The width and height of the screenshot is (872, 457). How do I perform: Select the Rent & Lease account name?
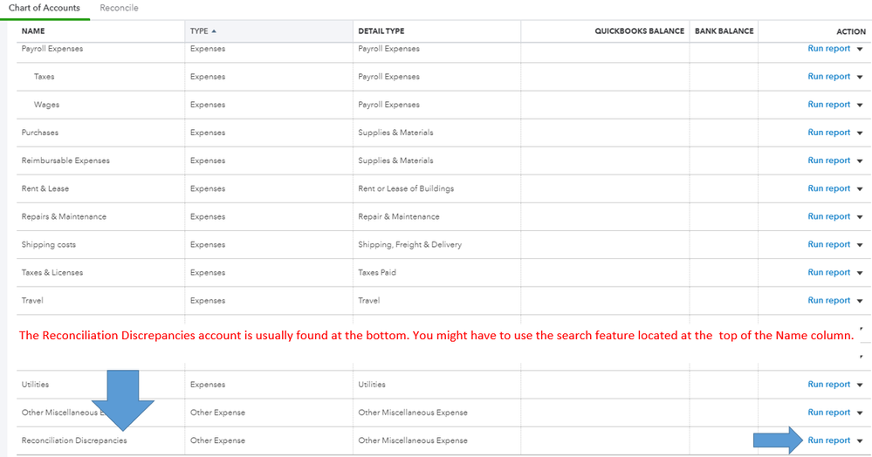click(45, 188)
